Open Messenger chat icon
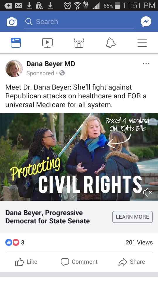158x281 pixels. [x=146, y=22]
